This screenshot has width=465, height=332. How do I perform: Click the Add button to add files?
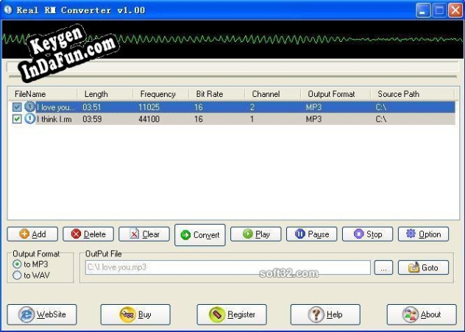(32, 234)
